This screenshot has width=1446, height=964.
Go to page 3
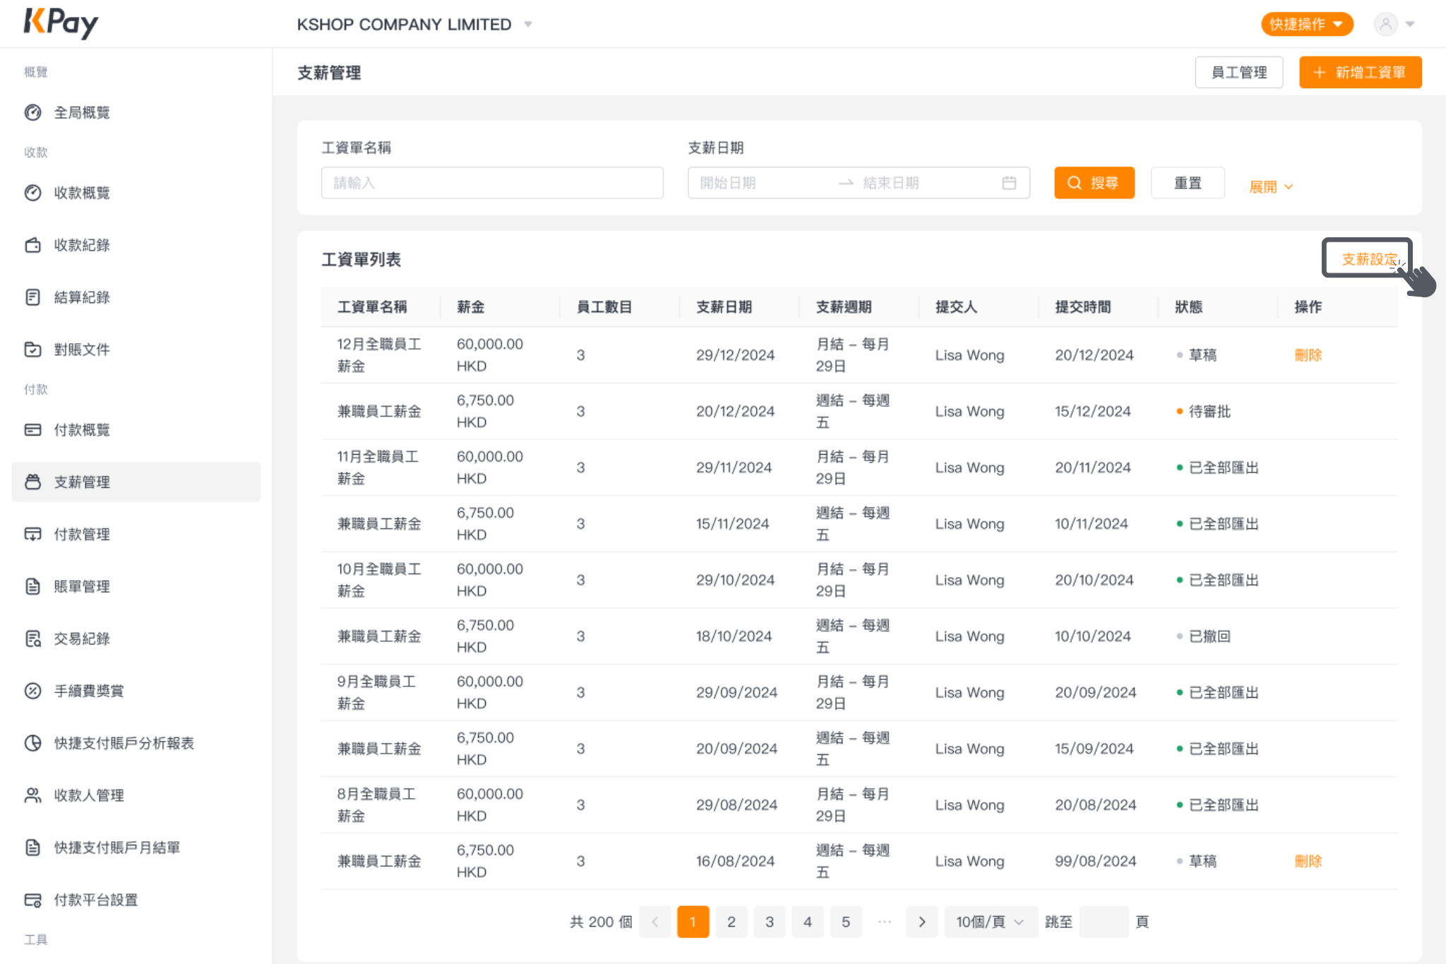pos(770,922)
